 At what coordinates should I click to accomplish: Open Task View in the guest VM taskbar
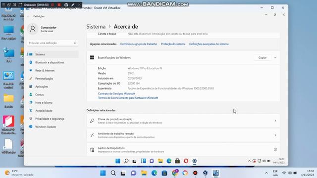point(134,161)
